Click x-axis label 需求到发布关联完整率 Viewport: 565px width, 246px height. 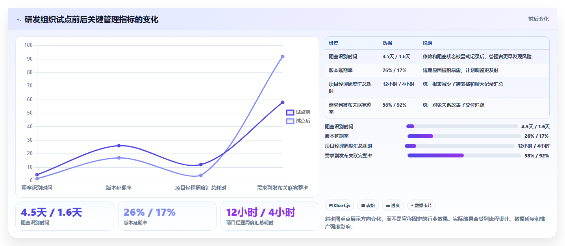(283, 188)
